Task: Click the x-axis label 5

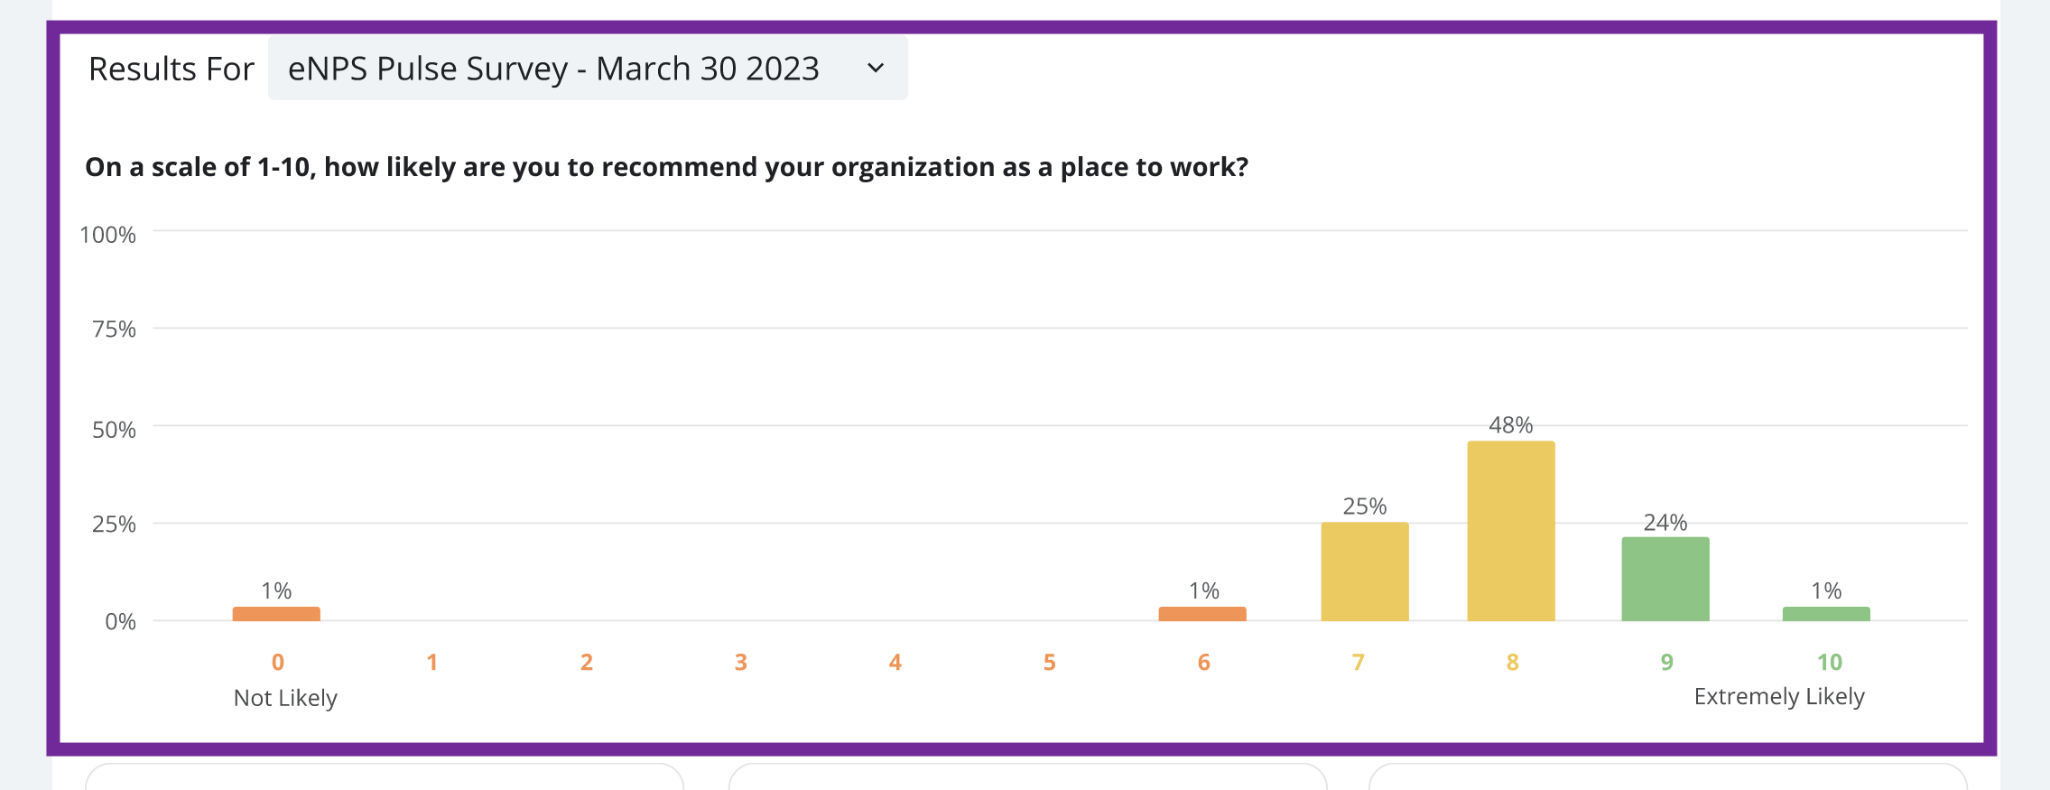Action: click(x=1049, y=663)
